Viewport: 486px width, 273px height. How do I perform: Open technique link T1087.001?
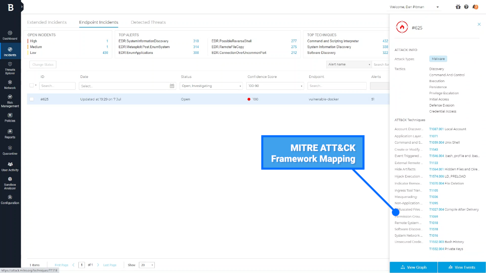[x=437, y=129]
